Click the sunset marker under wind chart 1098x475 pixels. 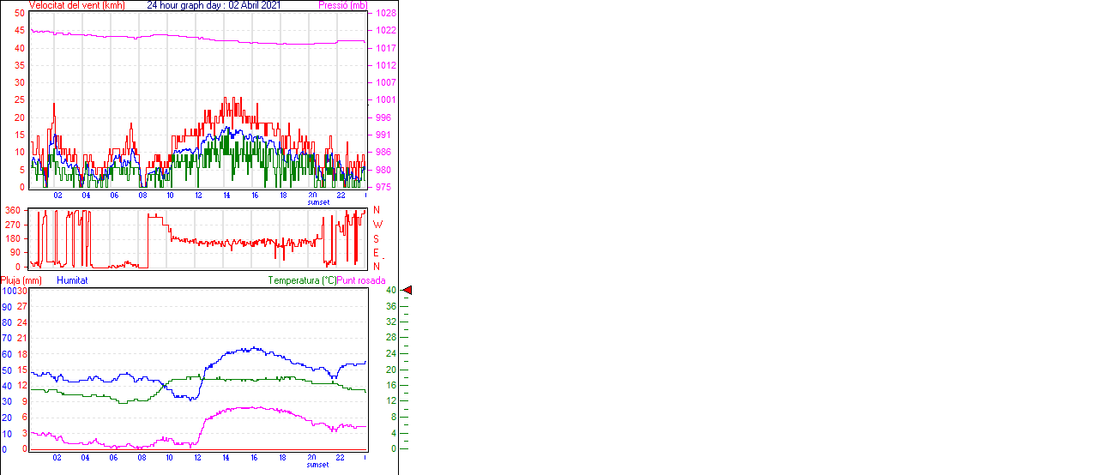[318, 201]
